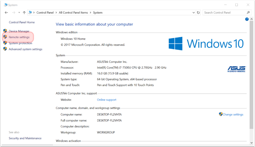Image resolution: width=255 pixels, height=147 pixels.
Task: Open Online support website link
Action: point(107,100)
